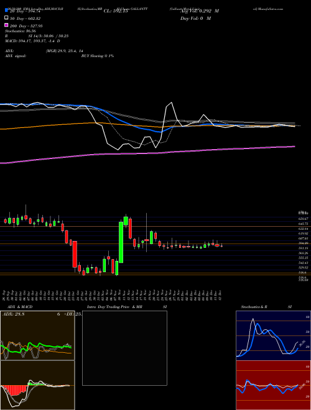Click the 'ADX: 28.8' label in ADX panel
The width and height of the screenshot is (311, 410).
click(13, 314)
